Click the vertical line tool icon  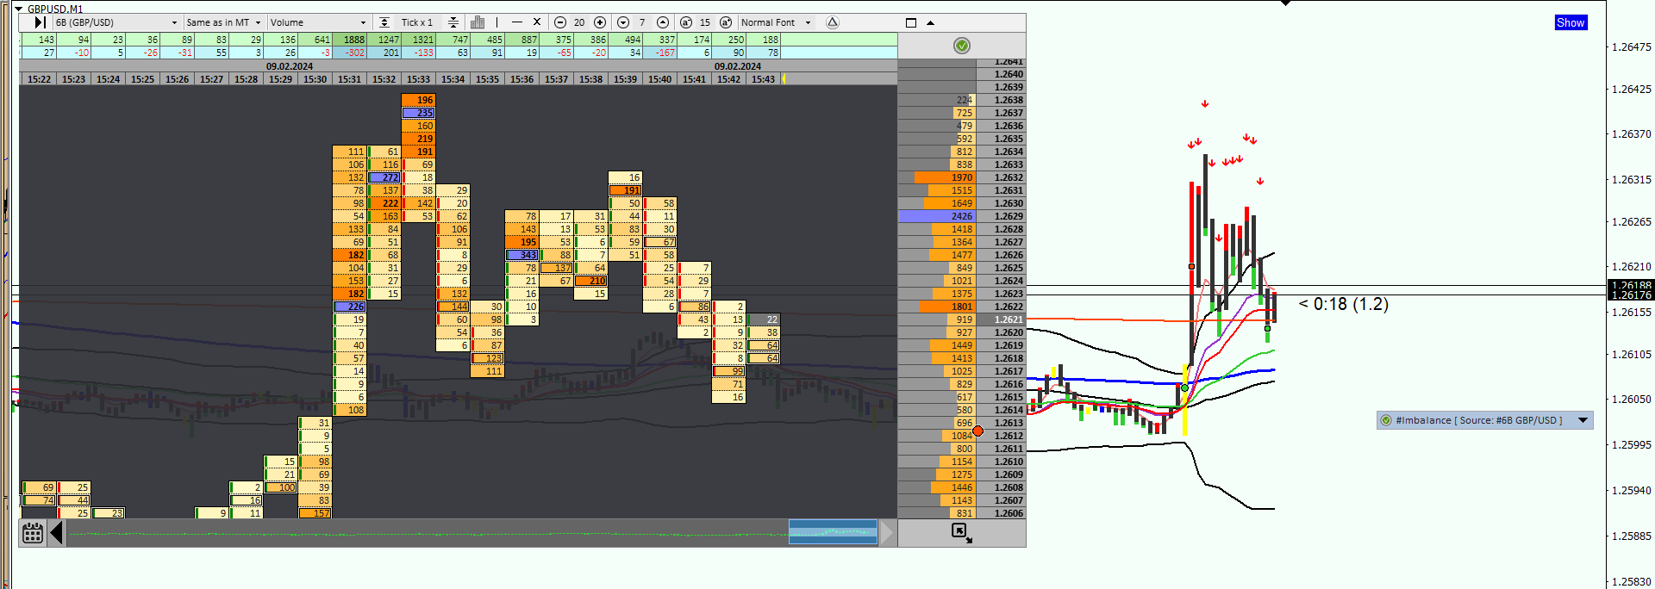(497, 22)
